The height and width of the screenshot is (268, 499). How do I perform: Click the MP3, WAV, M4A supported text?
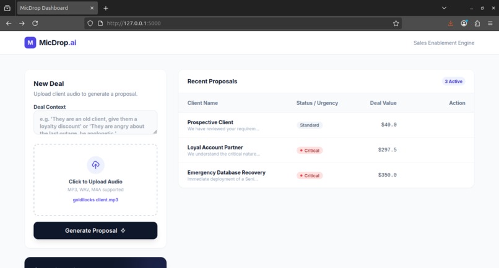coord(95,190)
